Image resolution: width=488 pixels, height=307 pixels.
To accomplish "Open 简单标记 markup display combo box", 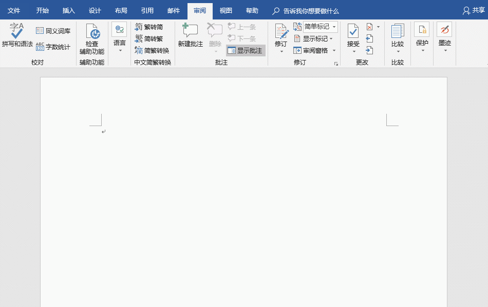I will [320, 27].
